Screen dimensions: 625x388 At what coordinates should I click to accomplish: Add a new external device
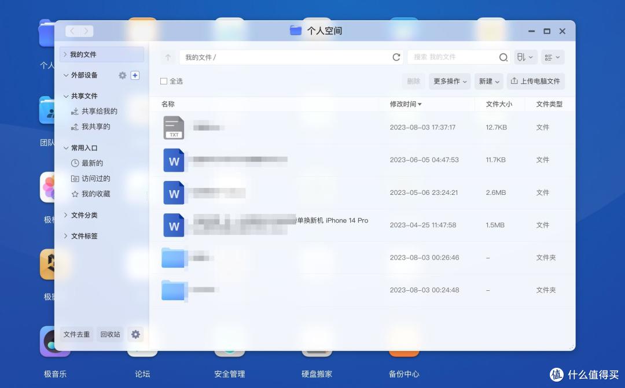tap(135, 75)
